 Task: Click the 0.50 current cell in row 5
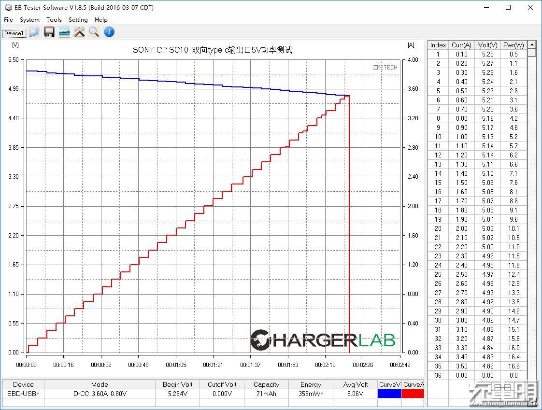(461, 91)
